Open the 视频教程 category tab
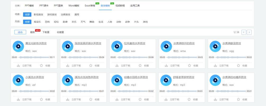 click(x=120, y=6)
